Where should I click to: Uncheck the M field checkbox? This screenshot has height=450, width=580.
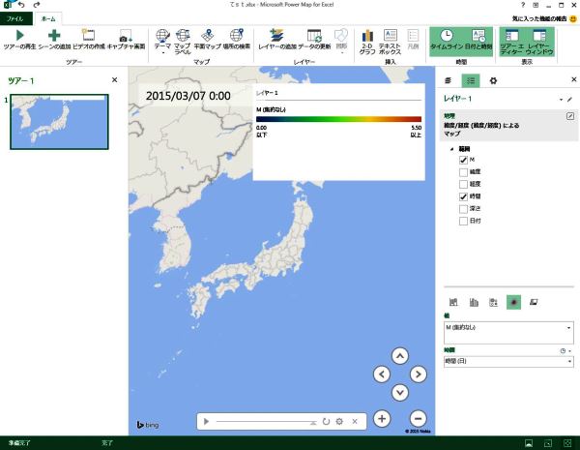point(463,160)
